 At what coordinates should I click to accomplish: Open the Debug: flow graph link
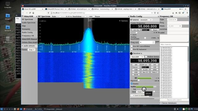click(30, 42)
